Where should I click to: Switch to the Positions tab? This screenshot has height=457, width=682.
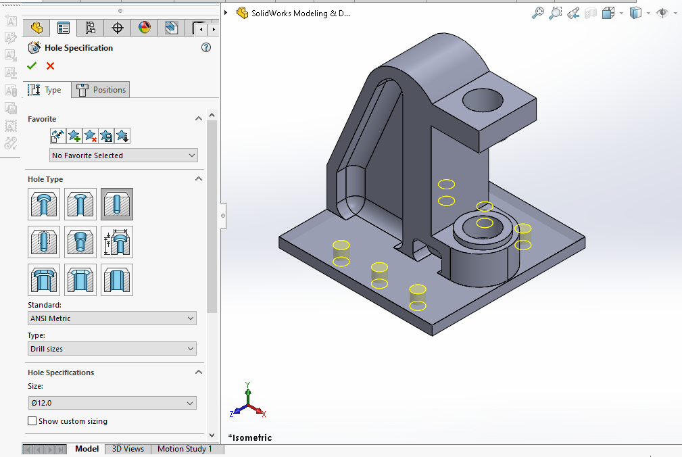pyautogui.click(x=101, y=90)
